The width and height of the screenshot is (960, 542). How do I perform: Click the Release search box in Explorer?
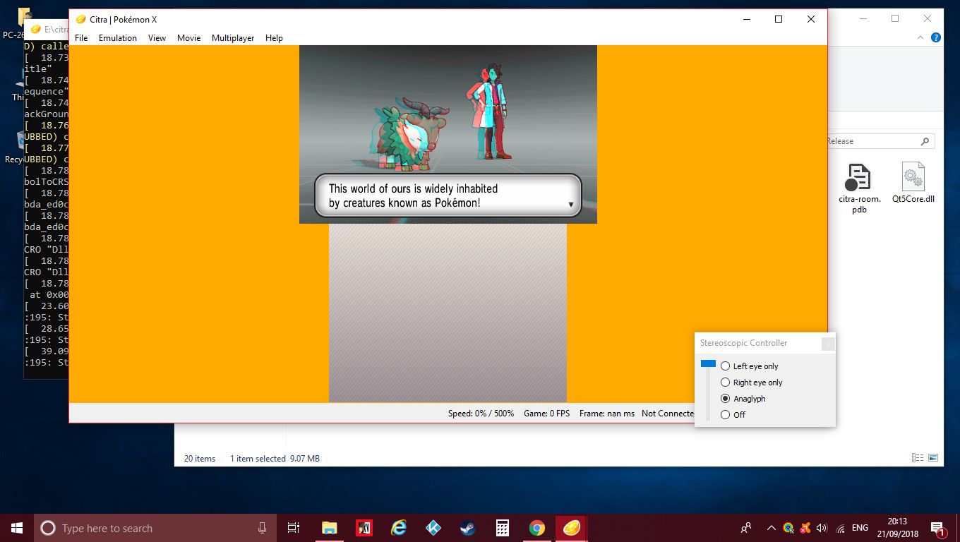880,141
